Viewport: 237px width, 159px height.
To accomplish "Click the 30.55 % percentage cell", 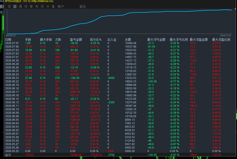I will click(x=95, y=106).
